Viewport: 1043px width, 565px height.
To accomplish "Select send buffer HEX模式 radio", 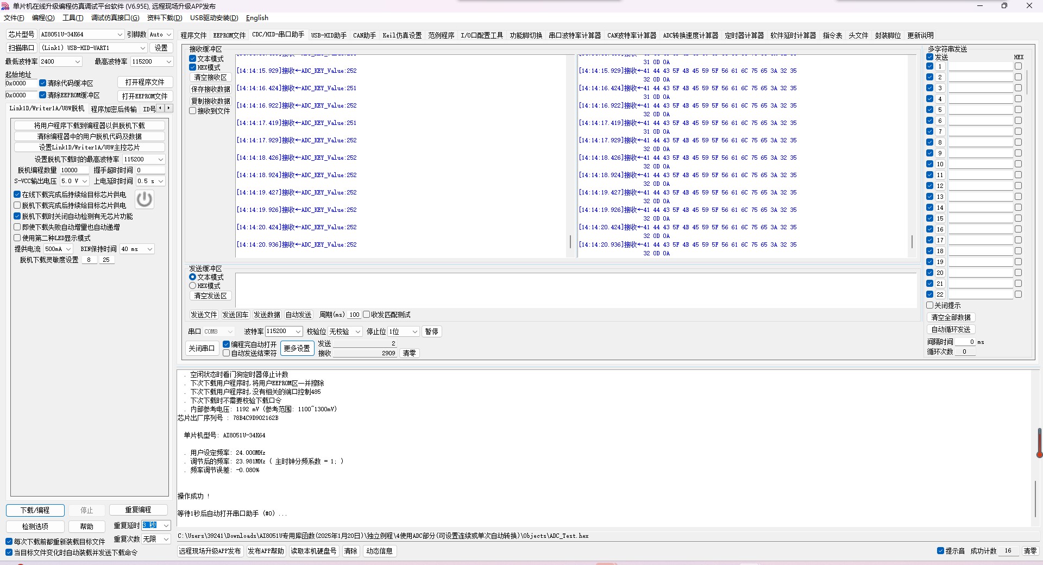I will (x=192, y=286).
